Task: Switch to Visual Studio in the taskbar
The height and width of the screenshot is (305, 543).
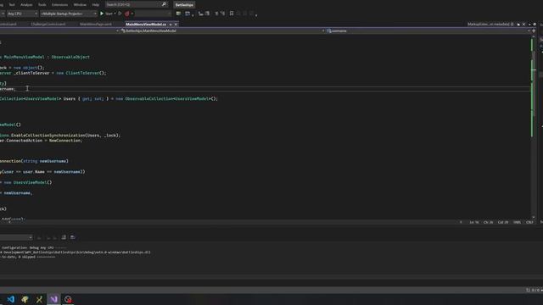Action: pos(53,299)
